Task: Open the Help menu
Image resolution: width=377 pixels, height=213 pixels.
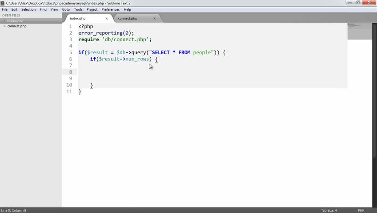Action: (x=127, y=9)
